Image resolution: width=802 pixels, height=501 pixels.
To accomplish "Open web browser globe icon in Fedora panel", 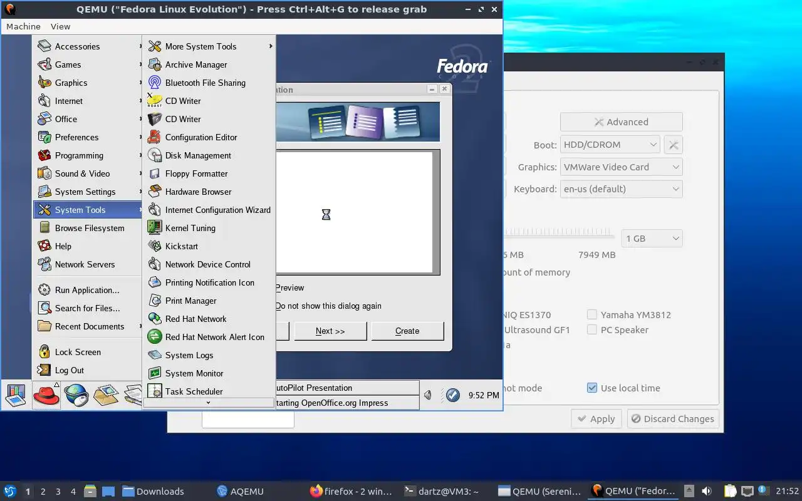I will pos(76,395).
